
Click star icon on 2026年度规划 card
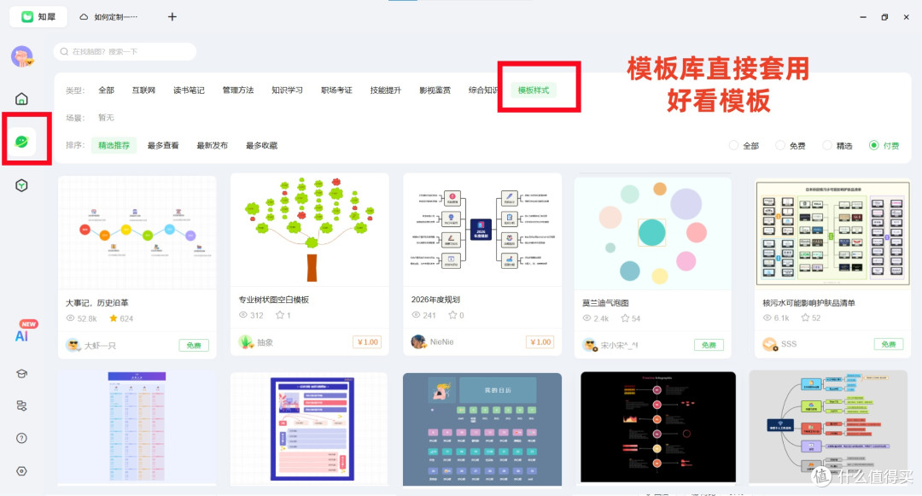click(452, 315)
